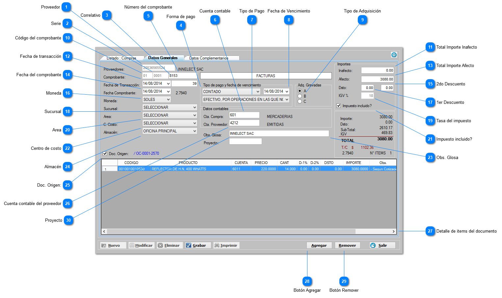Viewport: 502px width, 298px height.
Task: Expand the Moneda SOLES dropdown
Action: pos(168,100)
